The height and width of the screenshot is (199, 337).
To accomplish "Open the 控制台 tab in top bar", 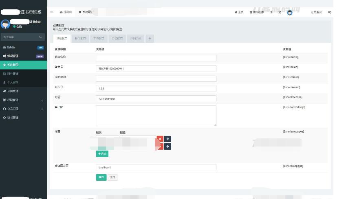I will pyautogui.click(x=66, y=12).
